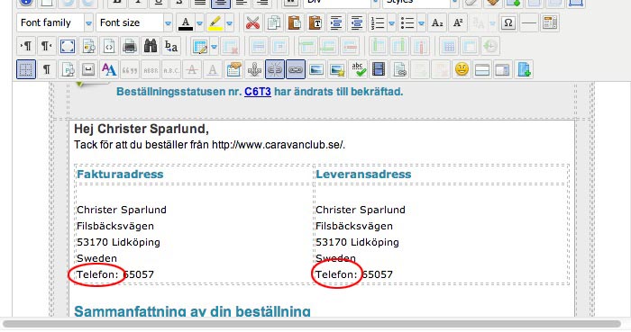
Task: Open the C6T3 order link
Action: point(258,92)
